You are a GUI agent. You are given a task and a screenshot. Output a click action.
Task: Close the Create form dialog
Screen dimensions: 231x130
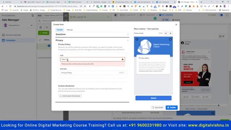pos(176,25)
